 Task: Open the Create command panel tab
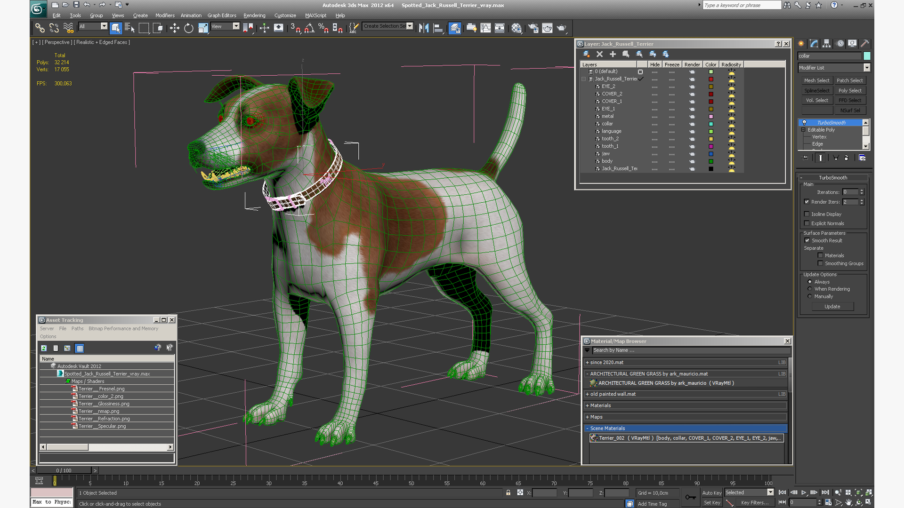click(801, 43)
